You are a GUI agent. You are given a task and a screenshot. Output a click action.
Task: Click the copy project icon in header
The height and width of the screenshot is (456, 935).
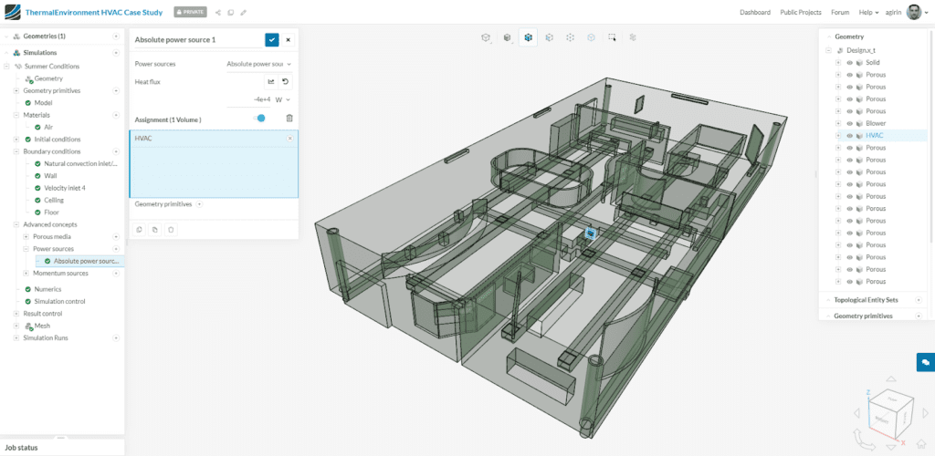click(230, 12)
